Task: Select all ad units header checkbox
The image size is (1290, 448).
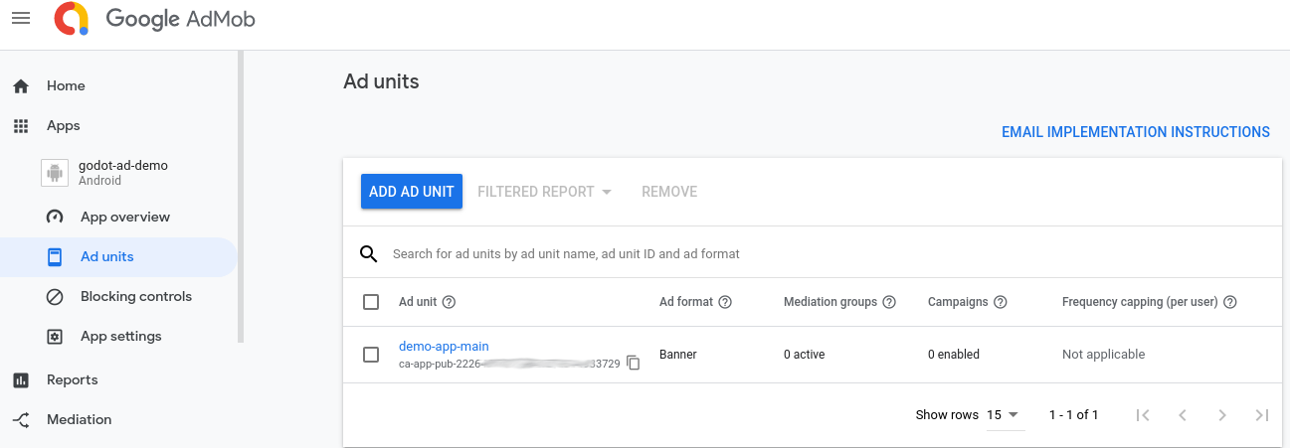Action: (371, 302)
